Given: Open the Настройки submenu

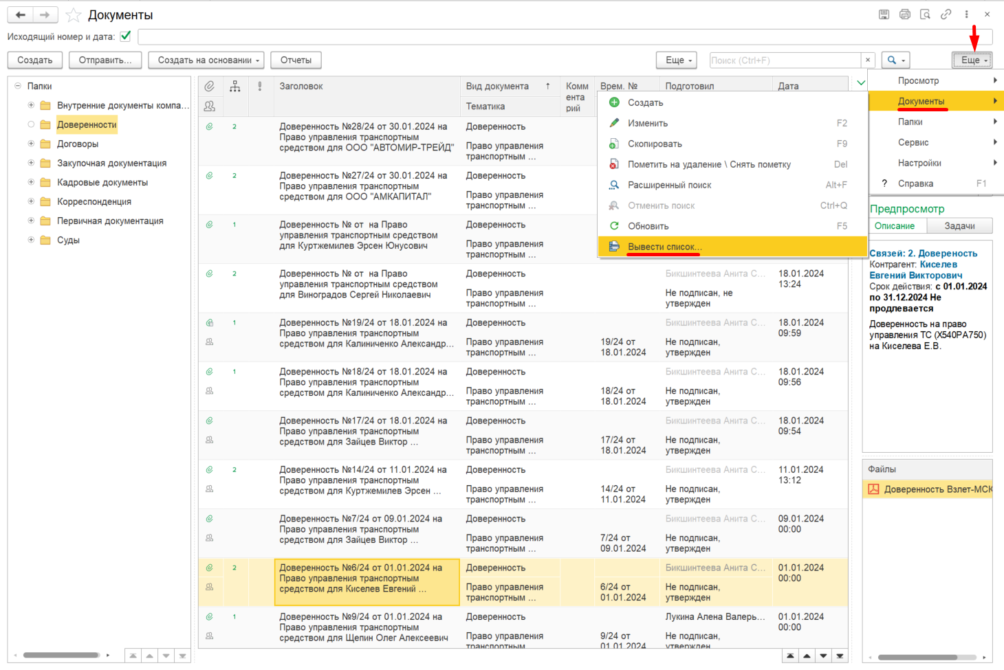Looking at the screenshot, I should point(937,163).
